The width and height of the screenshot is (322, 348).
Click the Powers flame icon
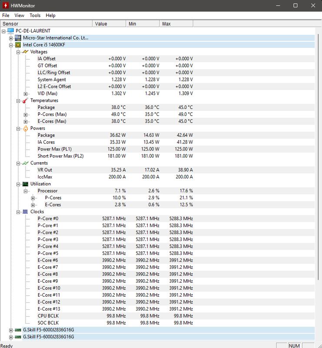point(26,128)
